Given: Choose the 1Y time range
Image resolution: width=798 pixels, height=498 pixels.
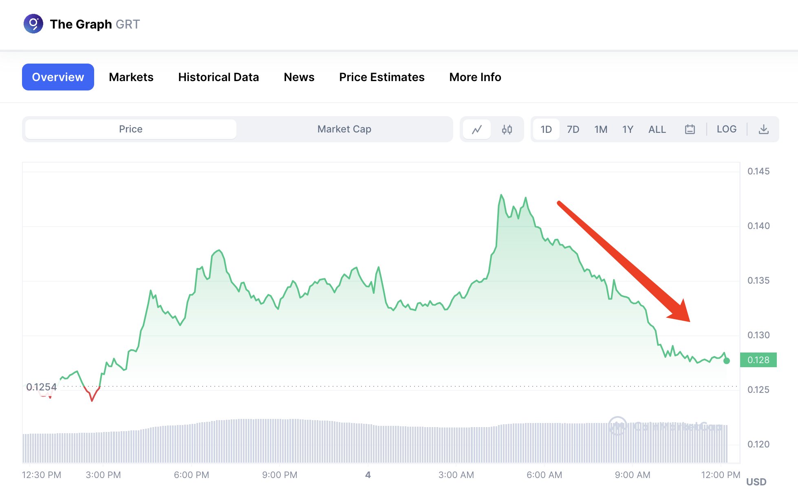Looking at the screenshot, I should [627, 130].
